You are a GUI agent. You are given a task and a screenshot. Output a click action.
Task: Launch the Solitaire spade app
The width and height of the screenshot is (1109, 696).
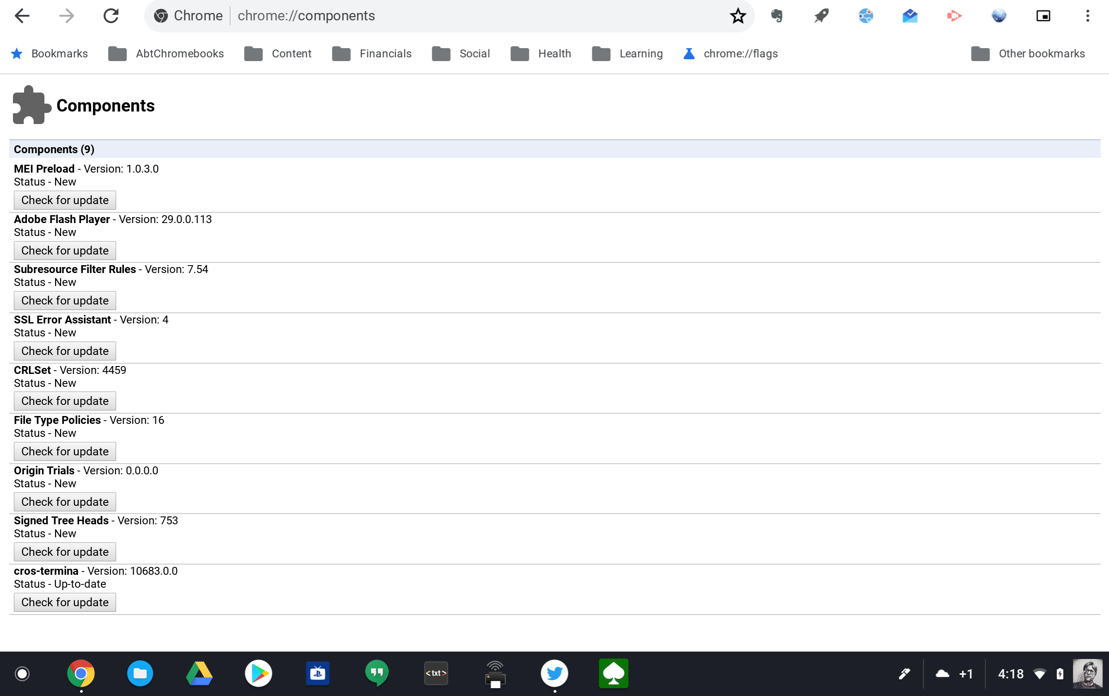[613, 673]
